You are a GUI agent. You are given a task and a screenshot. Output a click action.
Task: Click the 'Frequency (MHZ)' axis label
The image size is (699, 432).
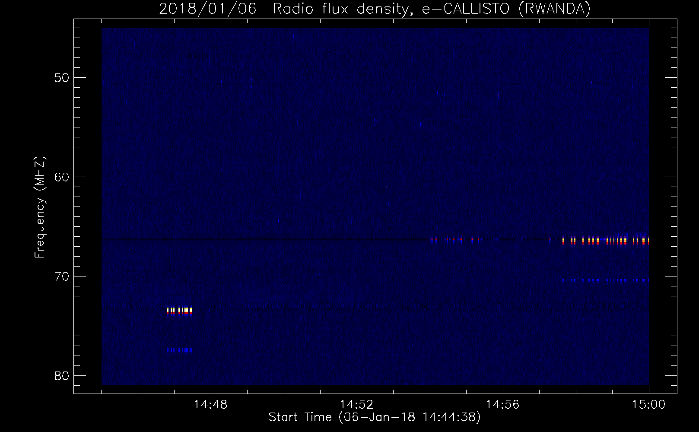tap(40, 207)
